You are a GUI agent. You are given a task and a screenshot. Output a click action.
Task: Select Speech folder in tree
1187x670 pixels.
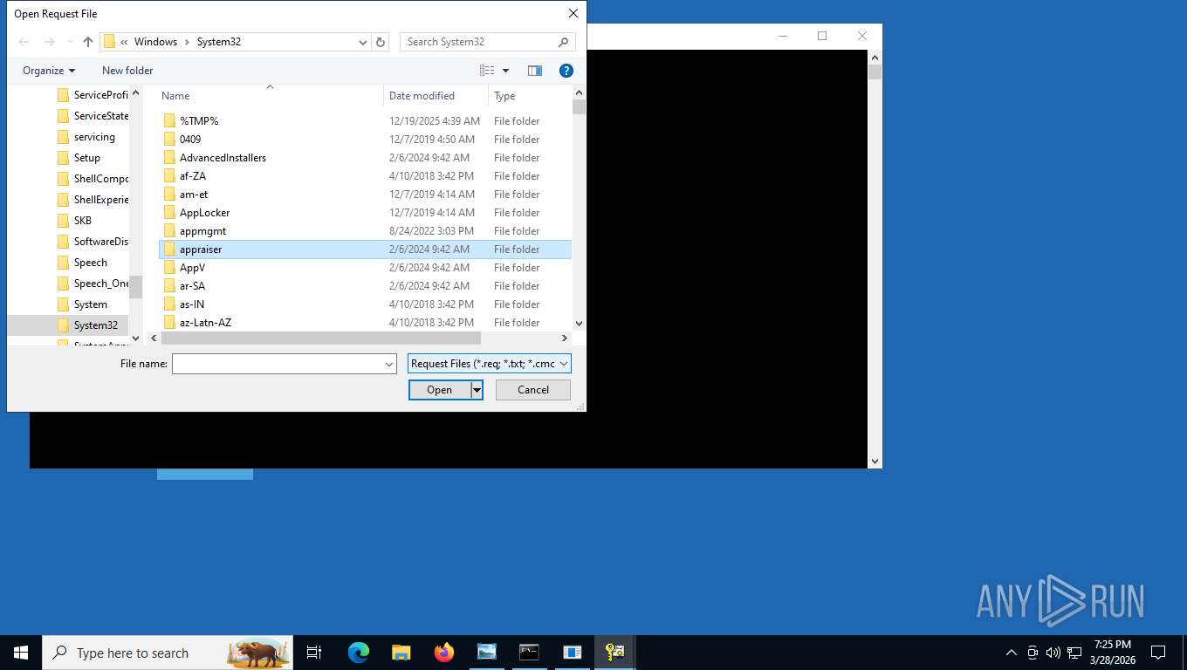pos(82,263)
